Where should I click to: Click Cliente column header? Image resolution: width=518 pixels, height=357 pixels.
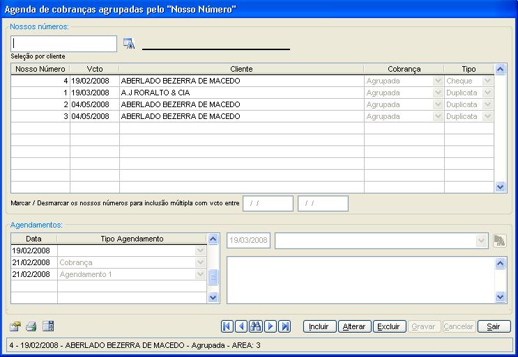[241, 69]
